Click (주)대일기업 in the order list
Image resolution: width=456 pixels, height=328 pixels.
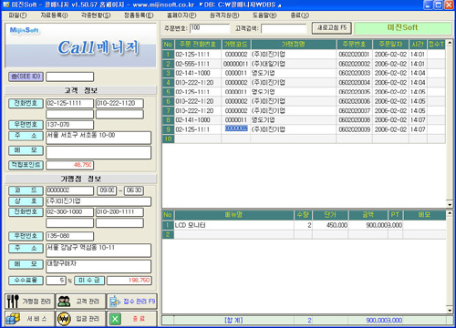(268, 64)
